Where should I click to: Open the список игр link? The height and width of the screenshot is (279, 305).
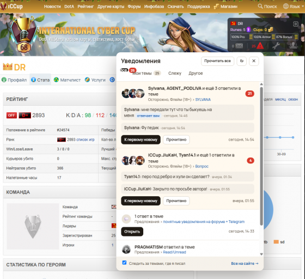point(86,139)
